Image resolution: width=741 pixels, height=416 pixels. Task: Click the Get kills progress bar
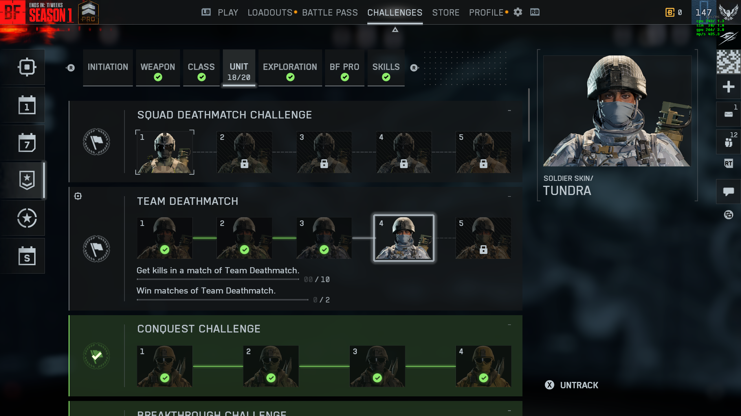click(218, 279)
